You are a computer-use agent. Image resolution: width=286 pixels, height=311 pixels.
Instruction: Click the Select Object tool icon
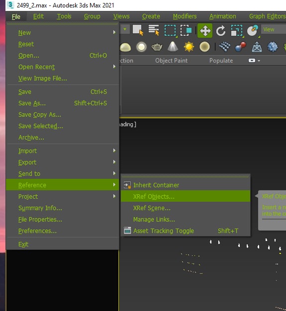pyautogui.click(x=138, y=30)
